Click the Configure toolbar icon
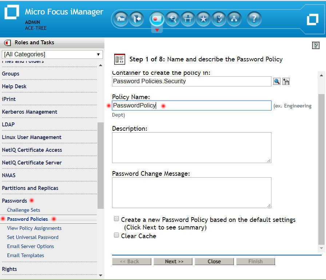The width and height of the screenshot is (326, 280). pos(188,19)
